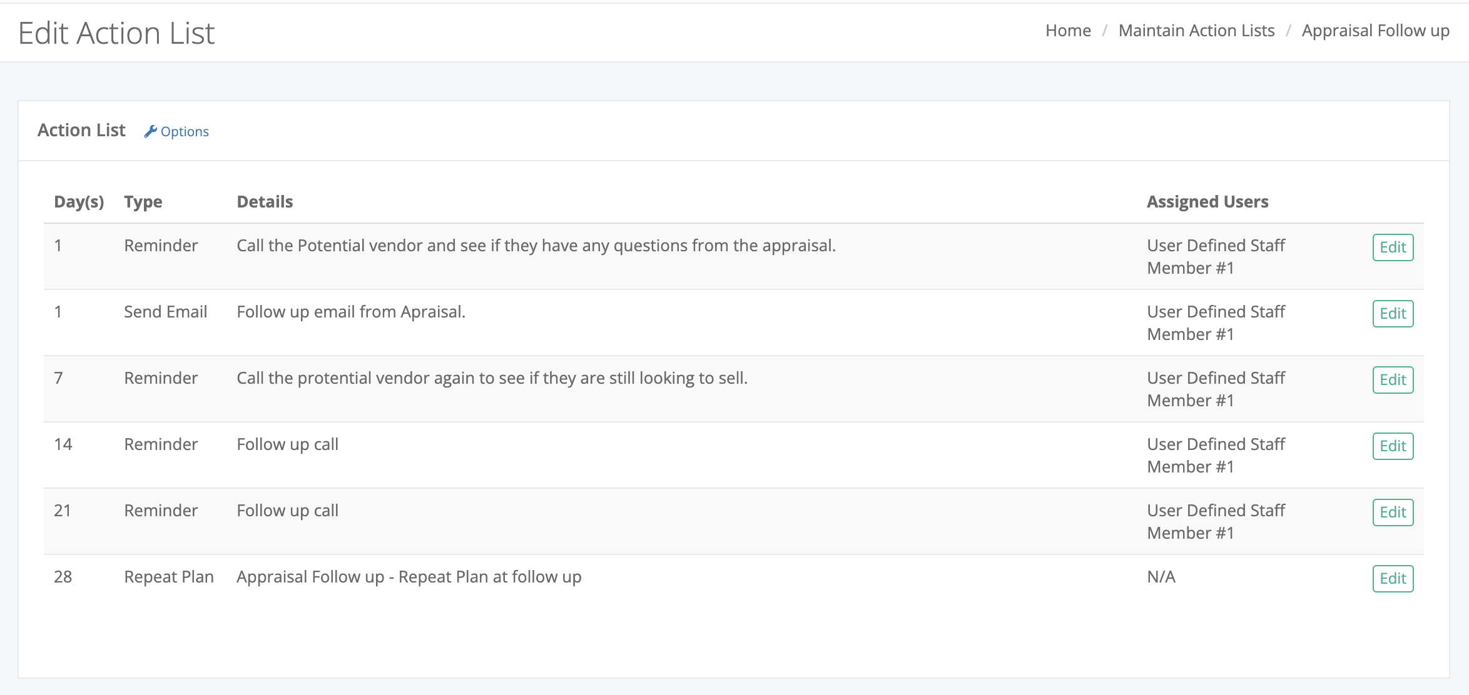This screenshot has width=1469, height=695.
Task: Select the 'Action List' panel heading
Action: pos(81,130)
